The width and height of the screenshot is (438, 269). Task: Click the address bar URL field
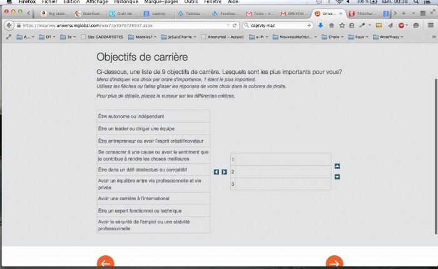[123, 26]
